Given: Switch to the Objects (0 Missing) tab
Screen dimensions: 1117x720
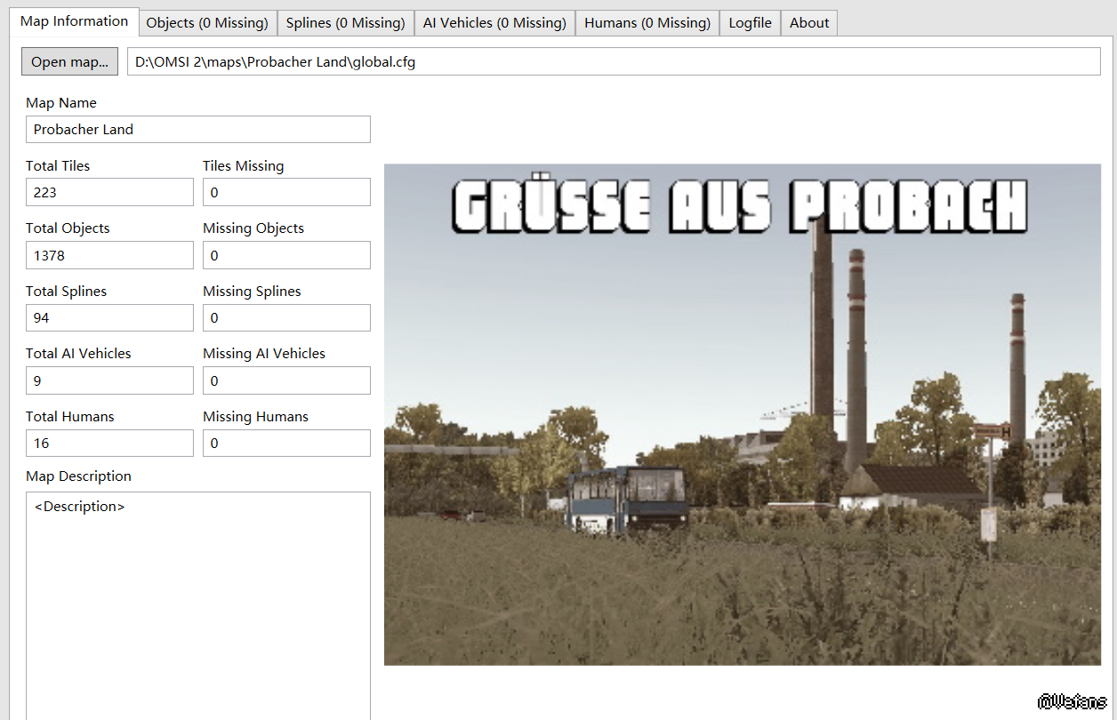Looking at the screenshot, I should coord(206,23).
